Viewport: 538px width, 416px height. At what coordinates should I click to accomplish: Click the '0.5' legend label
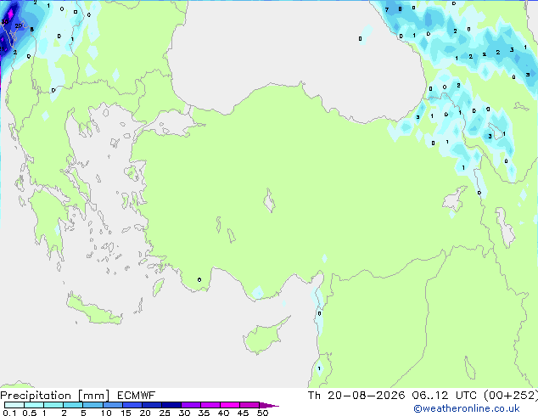[x=30, y=413]
